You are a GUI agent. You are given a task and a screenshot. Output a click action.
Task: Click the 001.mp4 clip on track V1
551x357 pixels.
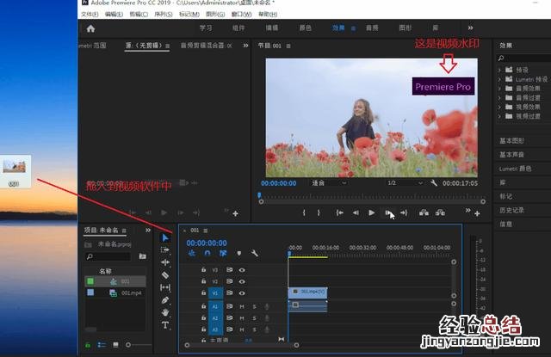(x=307, y=292)
